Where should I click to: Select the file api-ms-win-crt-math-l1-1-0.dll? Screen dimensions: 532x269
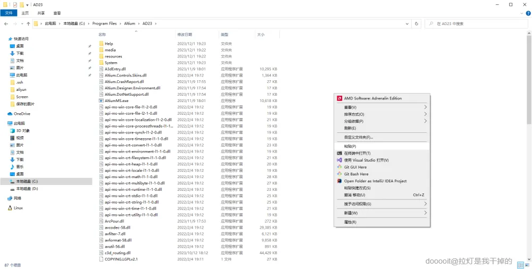131,176
